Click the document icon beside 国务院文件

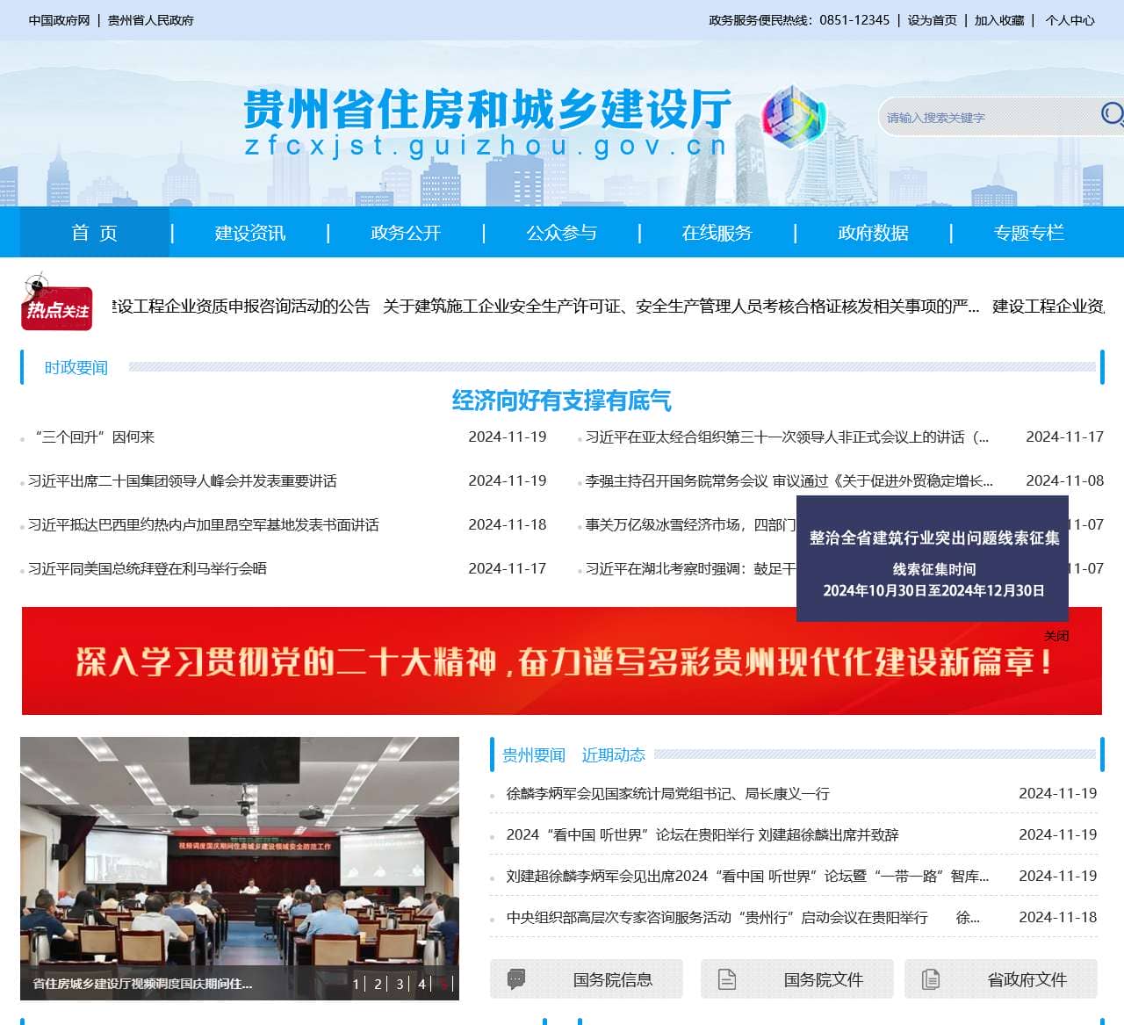tap(729, 978)
